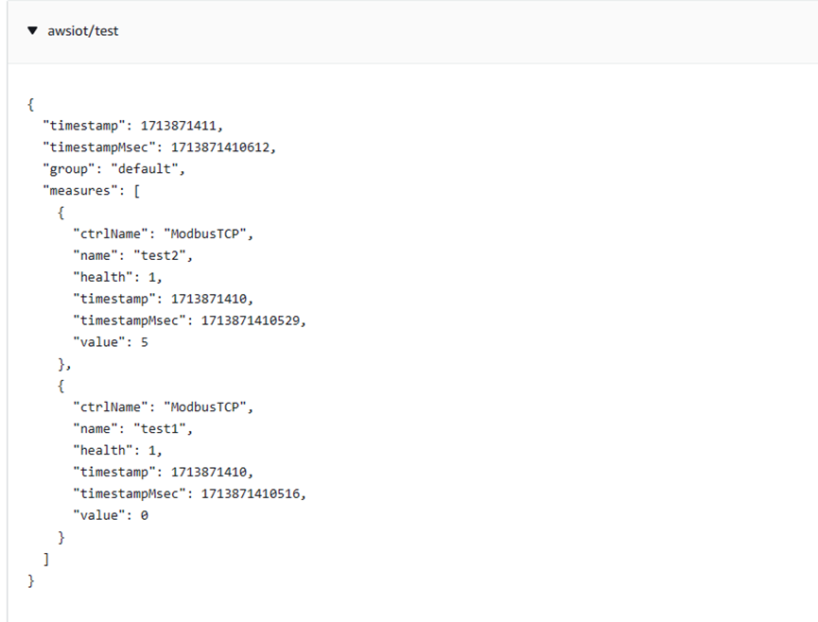Collapse the awsiot/test message triangle
Viewport: 818px width, 622px height.
[33, 31]
